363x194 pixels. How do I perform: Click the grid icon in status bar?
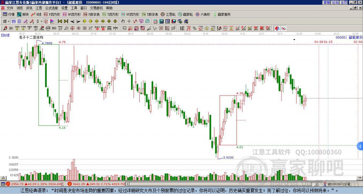pos(3,184)
